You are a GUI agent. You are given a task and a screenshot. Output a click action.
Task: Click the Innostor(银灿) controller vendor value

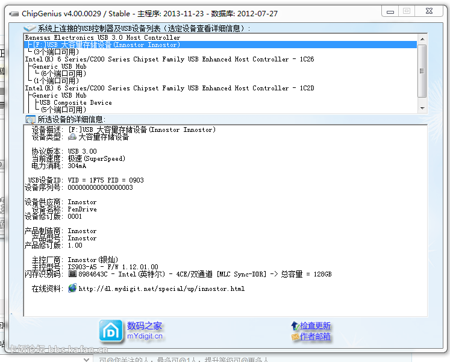point(93,260)
